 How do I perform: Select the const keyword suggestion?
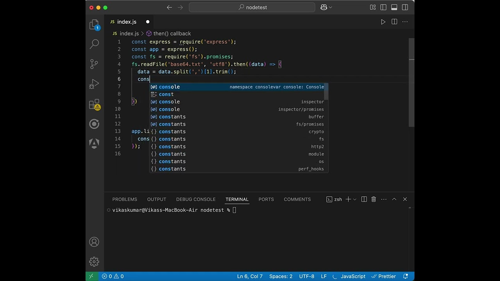tap(239, 94)
